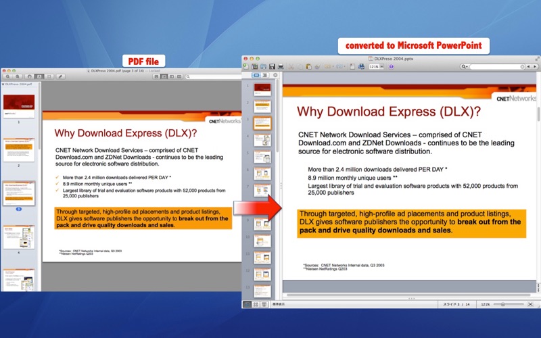The width and height of the screenshot is (541, 338).
Task: Close the PowerPoint slide thumbnail pane
Action: (x=275, y=75)
